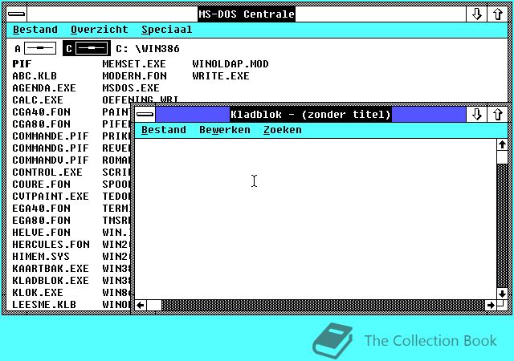This screenshot has height=361, width=514.
Task: Click Kladblok vertical scroll up arrow
Action: click(x=502, y=144)
